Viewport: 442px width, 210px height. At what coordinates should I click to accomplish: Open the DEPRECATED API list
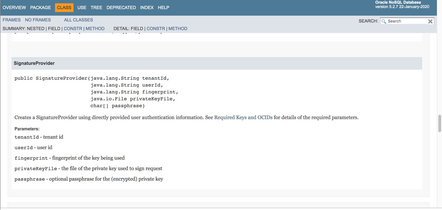coord(121,7)
